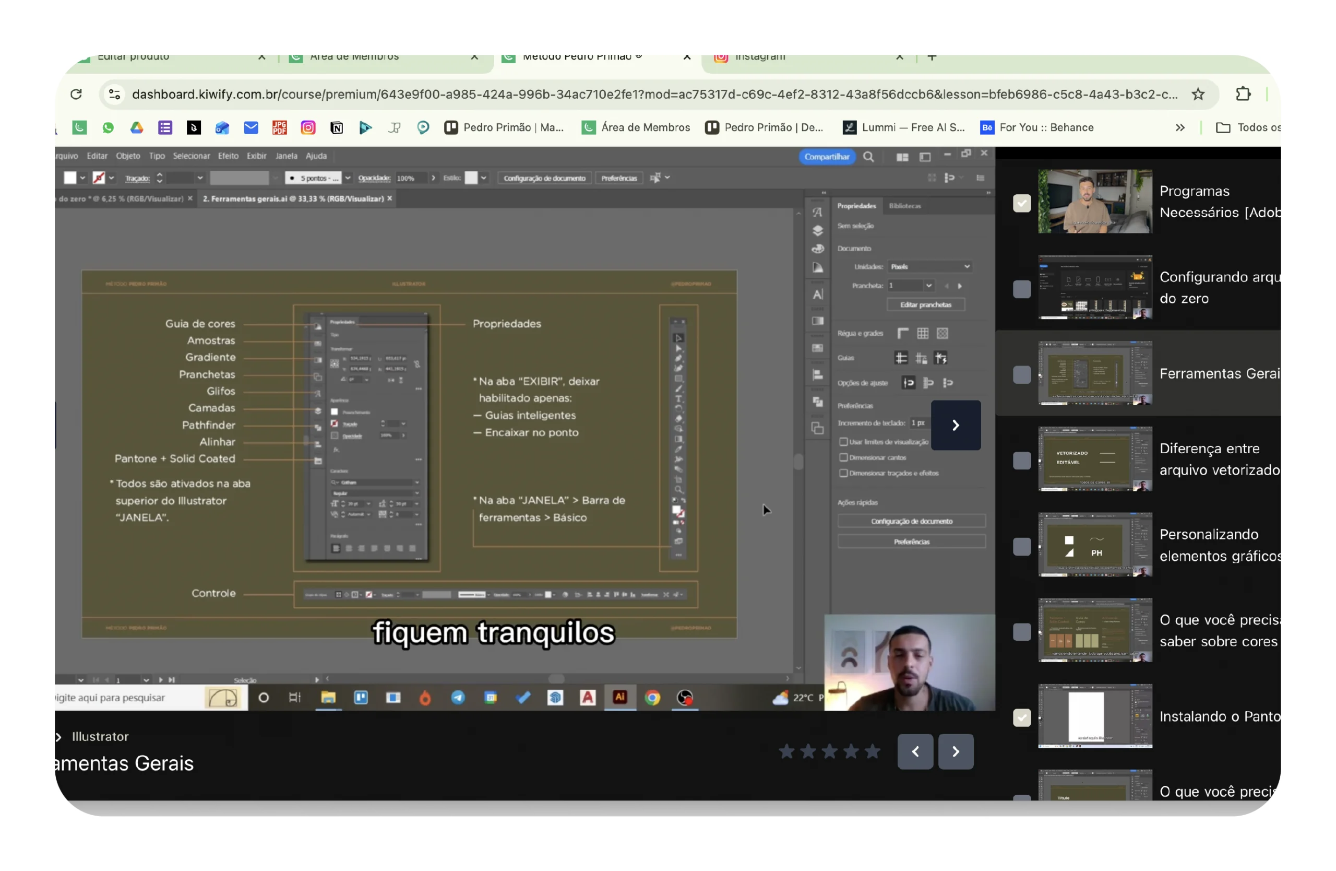
Task: Open File Explorer from the Windows taskbar
Action: click(x=328, y=698)
